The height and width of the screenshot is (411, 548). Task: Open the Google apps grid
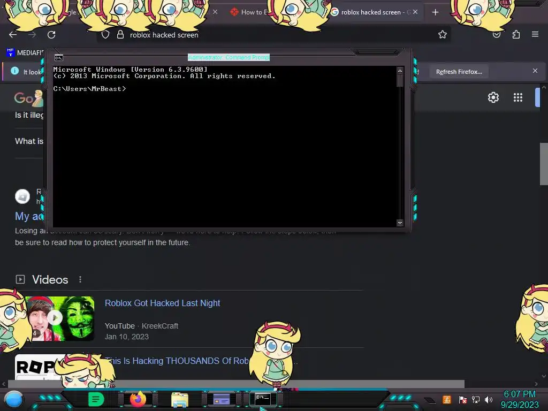[518, 97]
